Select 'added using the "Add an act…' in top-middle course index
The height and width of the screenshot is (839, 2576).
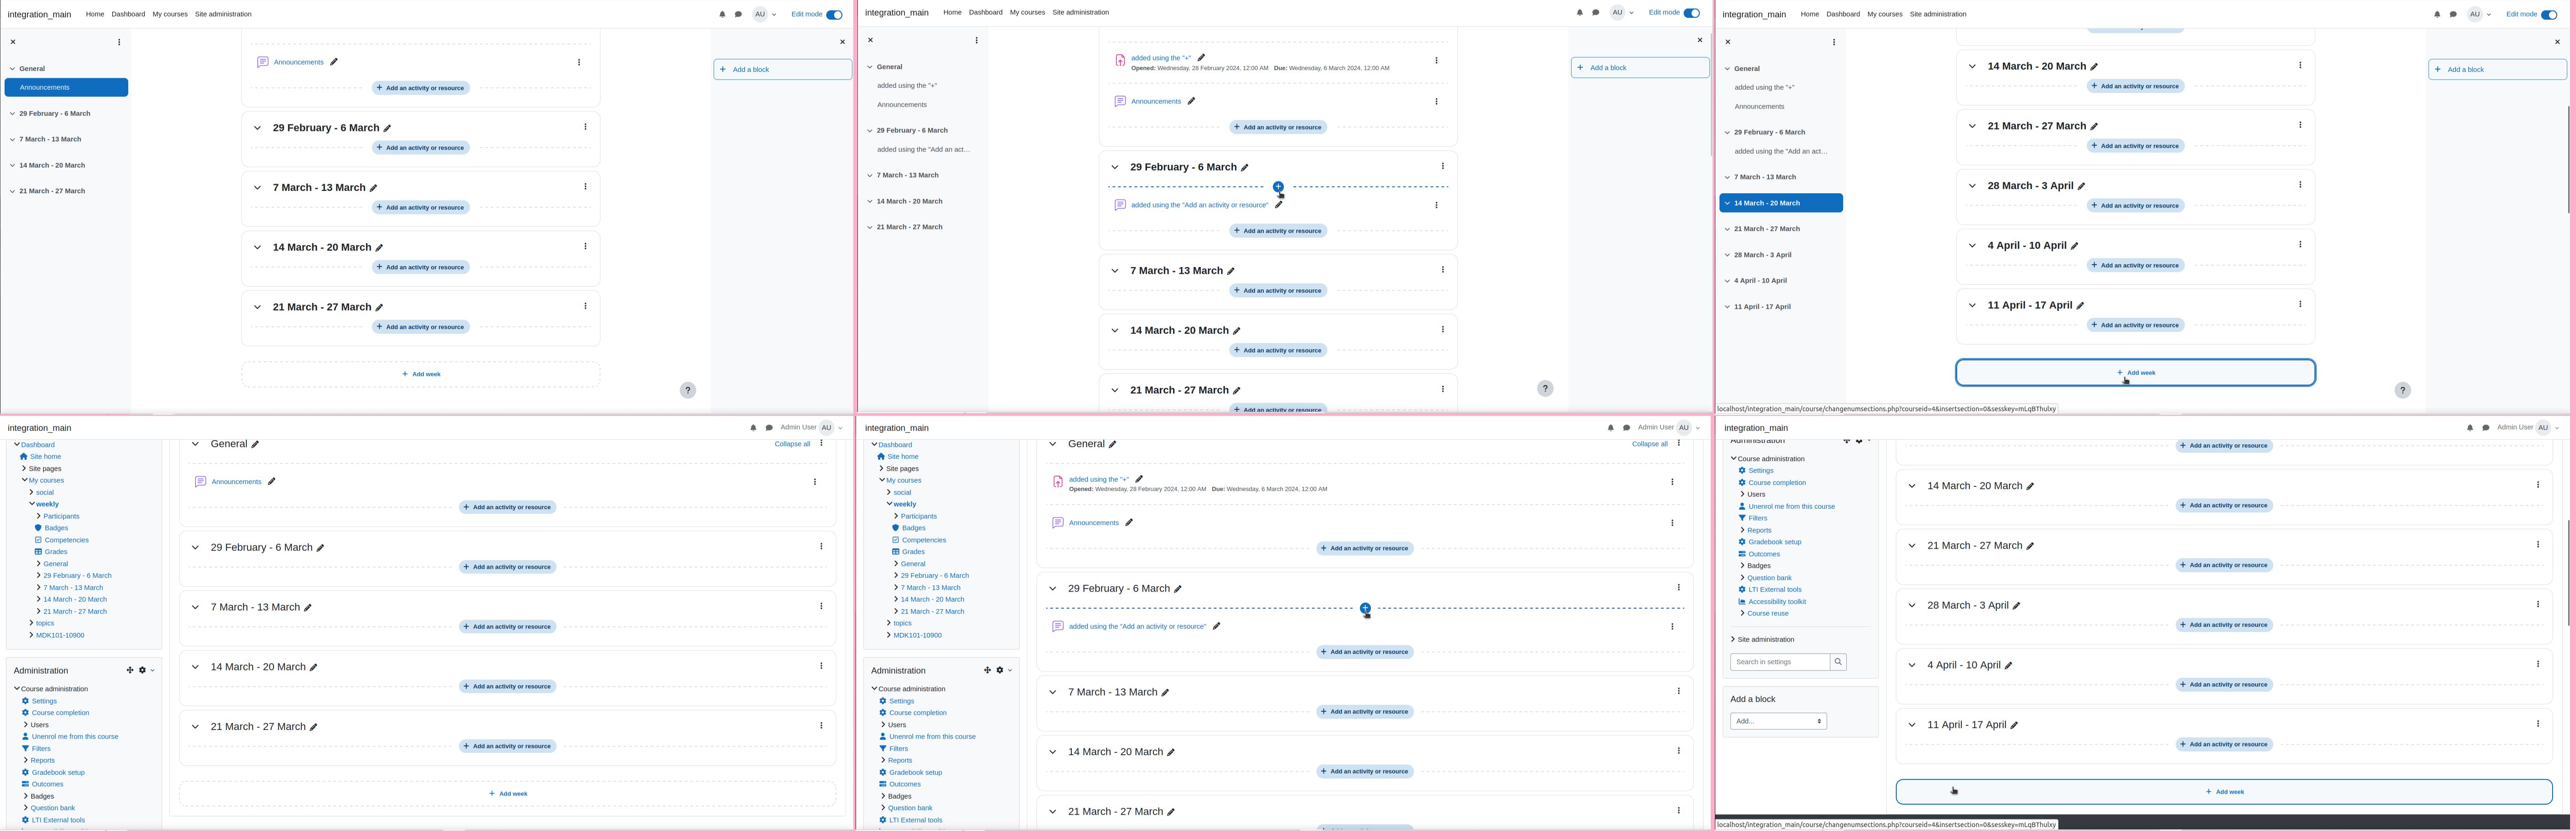point(923,150)
